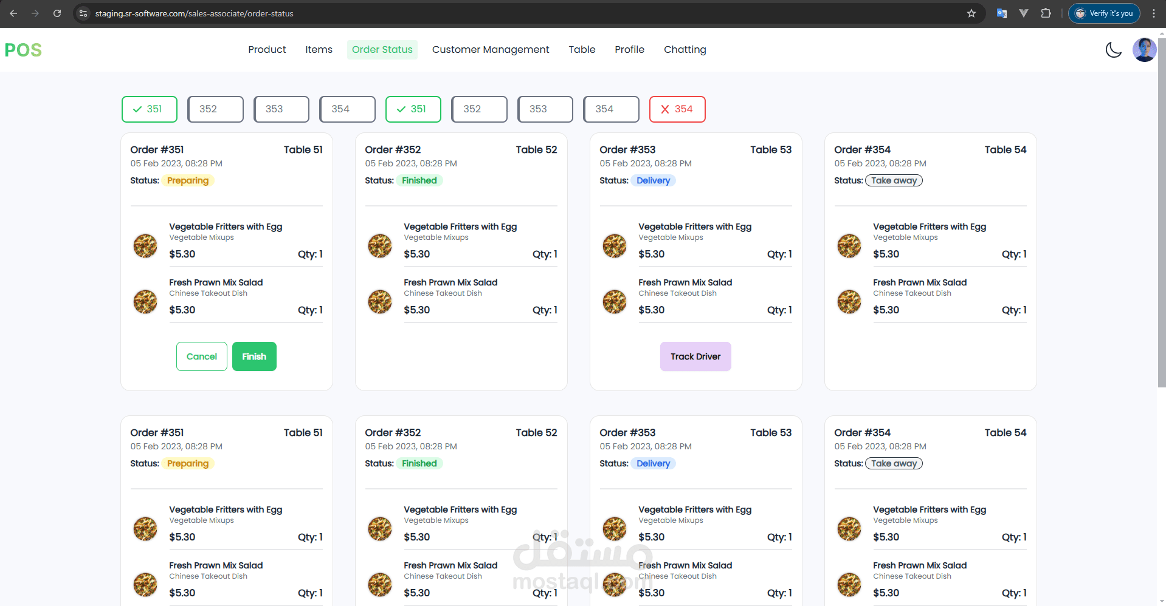Click the V-shaped extension icon
The height and width of the screenshot is (606, 1166).
1024,13
